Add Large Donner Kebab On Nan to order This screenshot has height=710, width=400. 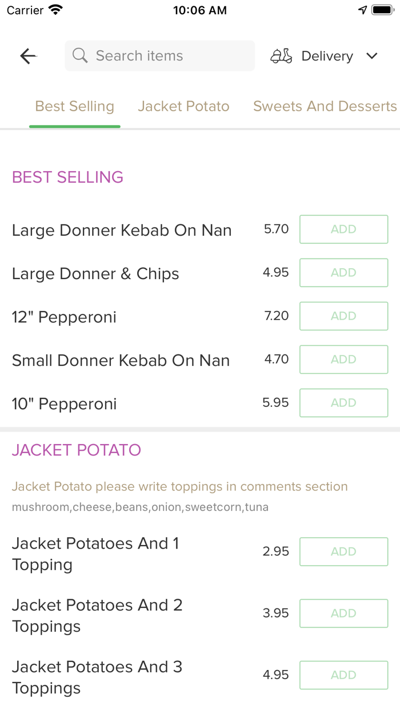[x=343, y=229]
